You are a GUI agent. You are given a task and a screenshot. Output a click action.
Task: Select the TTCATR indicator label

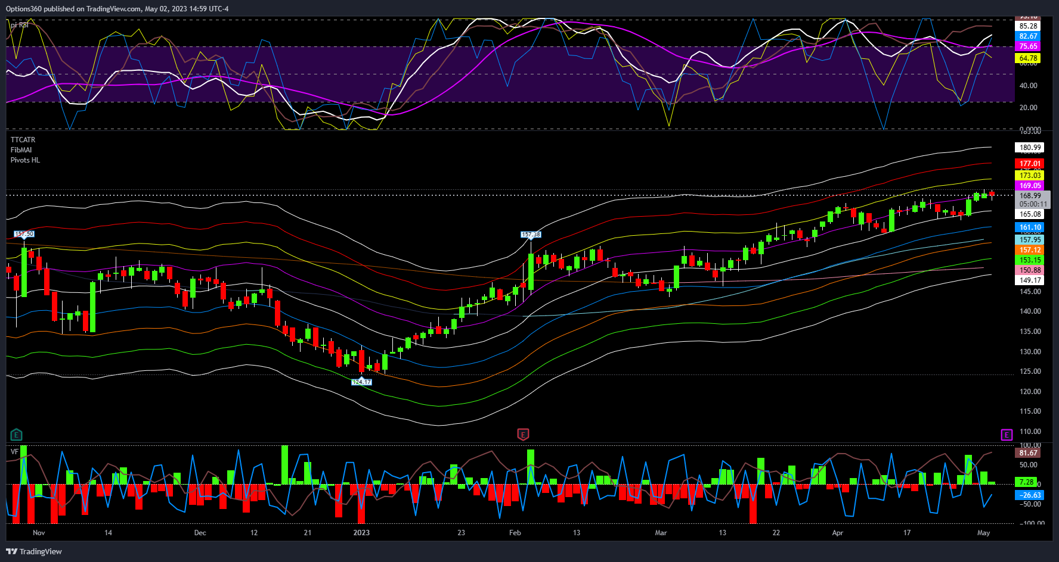pos(23,140)
